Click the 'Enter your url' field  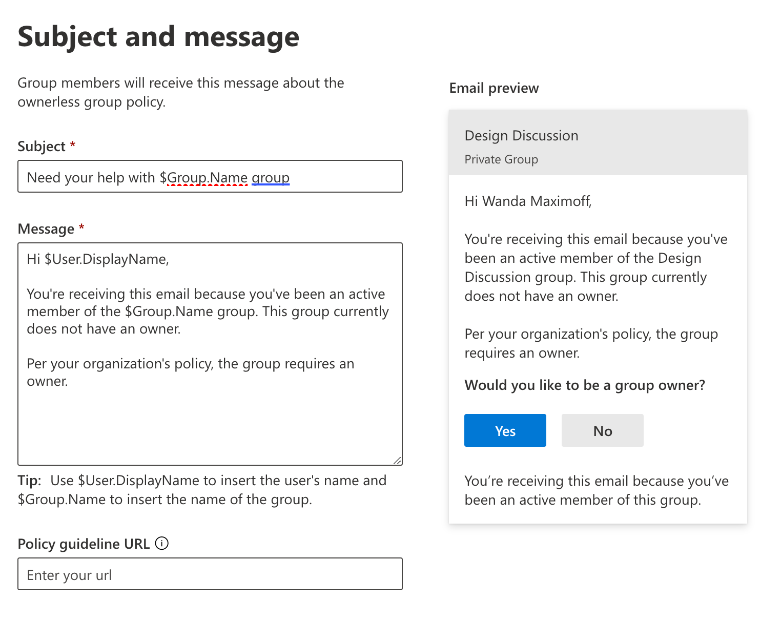point(210,574)
